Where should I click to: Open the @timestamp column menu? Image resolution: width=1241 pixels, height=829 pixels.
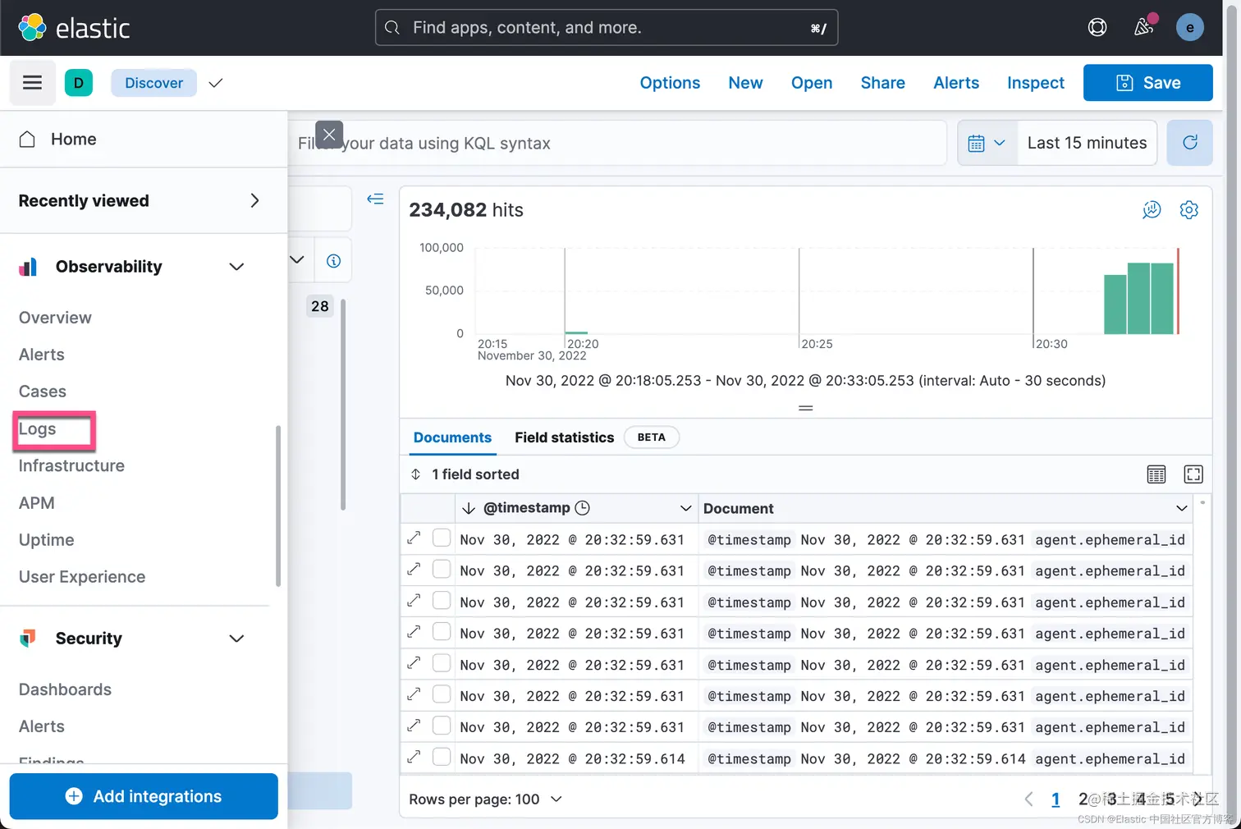[x=686, y=508]
